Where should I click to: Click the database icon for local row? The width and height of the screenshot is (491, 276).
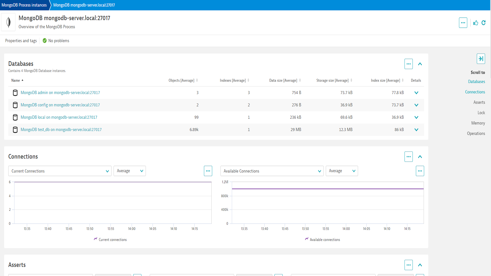(15, 117)
